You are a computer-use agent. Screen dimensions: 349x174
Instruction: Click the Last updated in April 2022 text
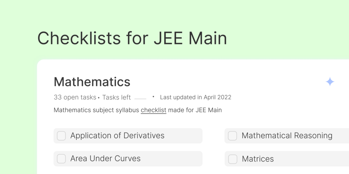pos(196,98)
